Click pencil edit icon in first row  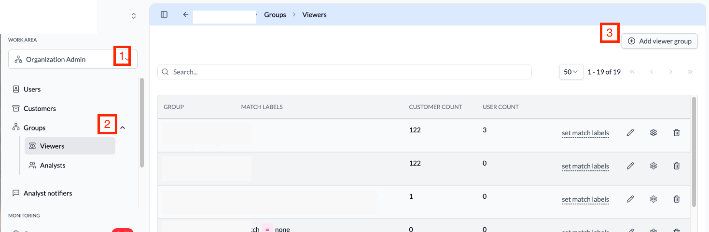point(630,133)
